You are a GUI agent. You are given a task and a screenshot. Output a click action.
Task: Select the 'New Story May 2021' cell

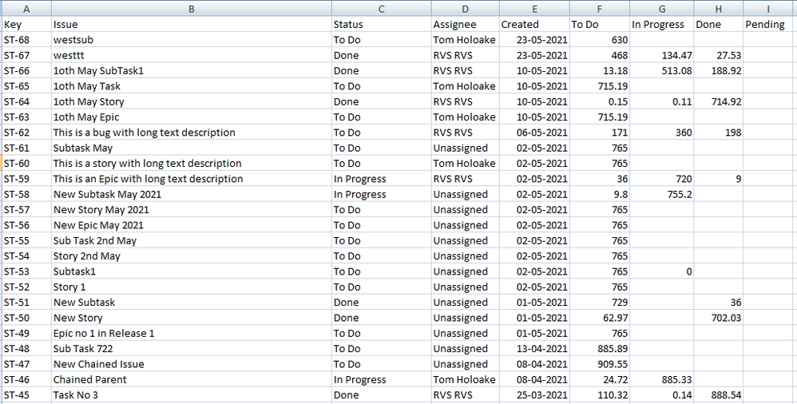[x=191, y=209]
